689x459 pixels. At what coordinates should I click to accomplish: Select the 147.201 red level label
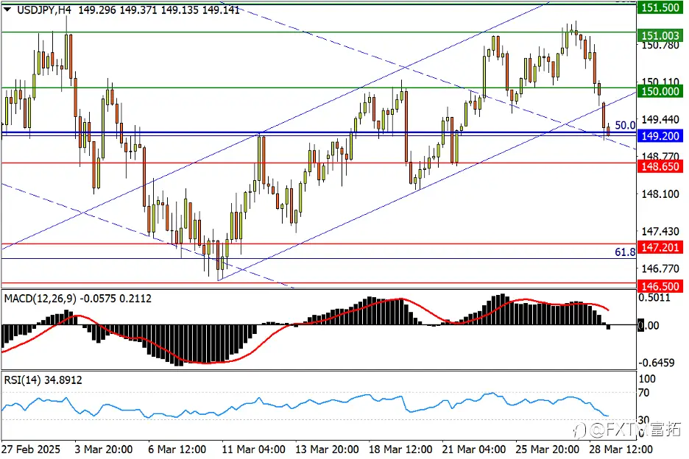[660, 247]
